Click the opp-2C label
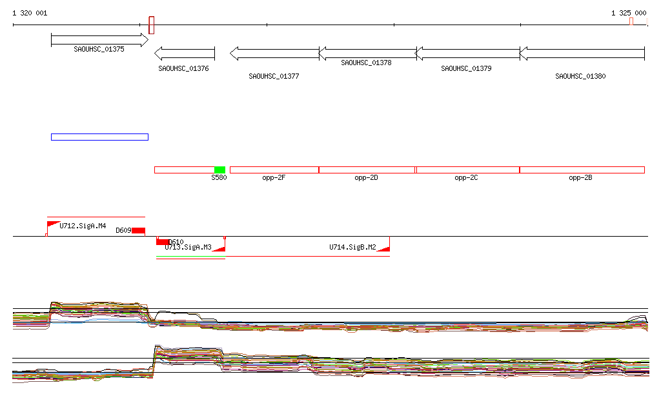The width and height of the screenshot is (661, 394). [x=466, y=177]
